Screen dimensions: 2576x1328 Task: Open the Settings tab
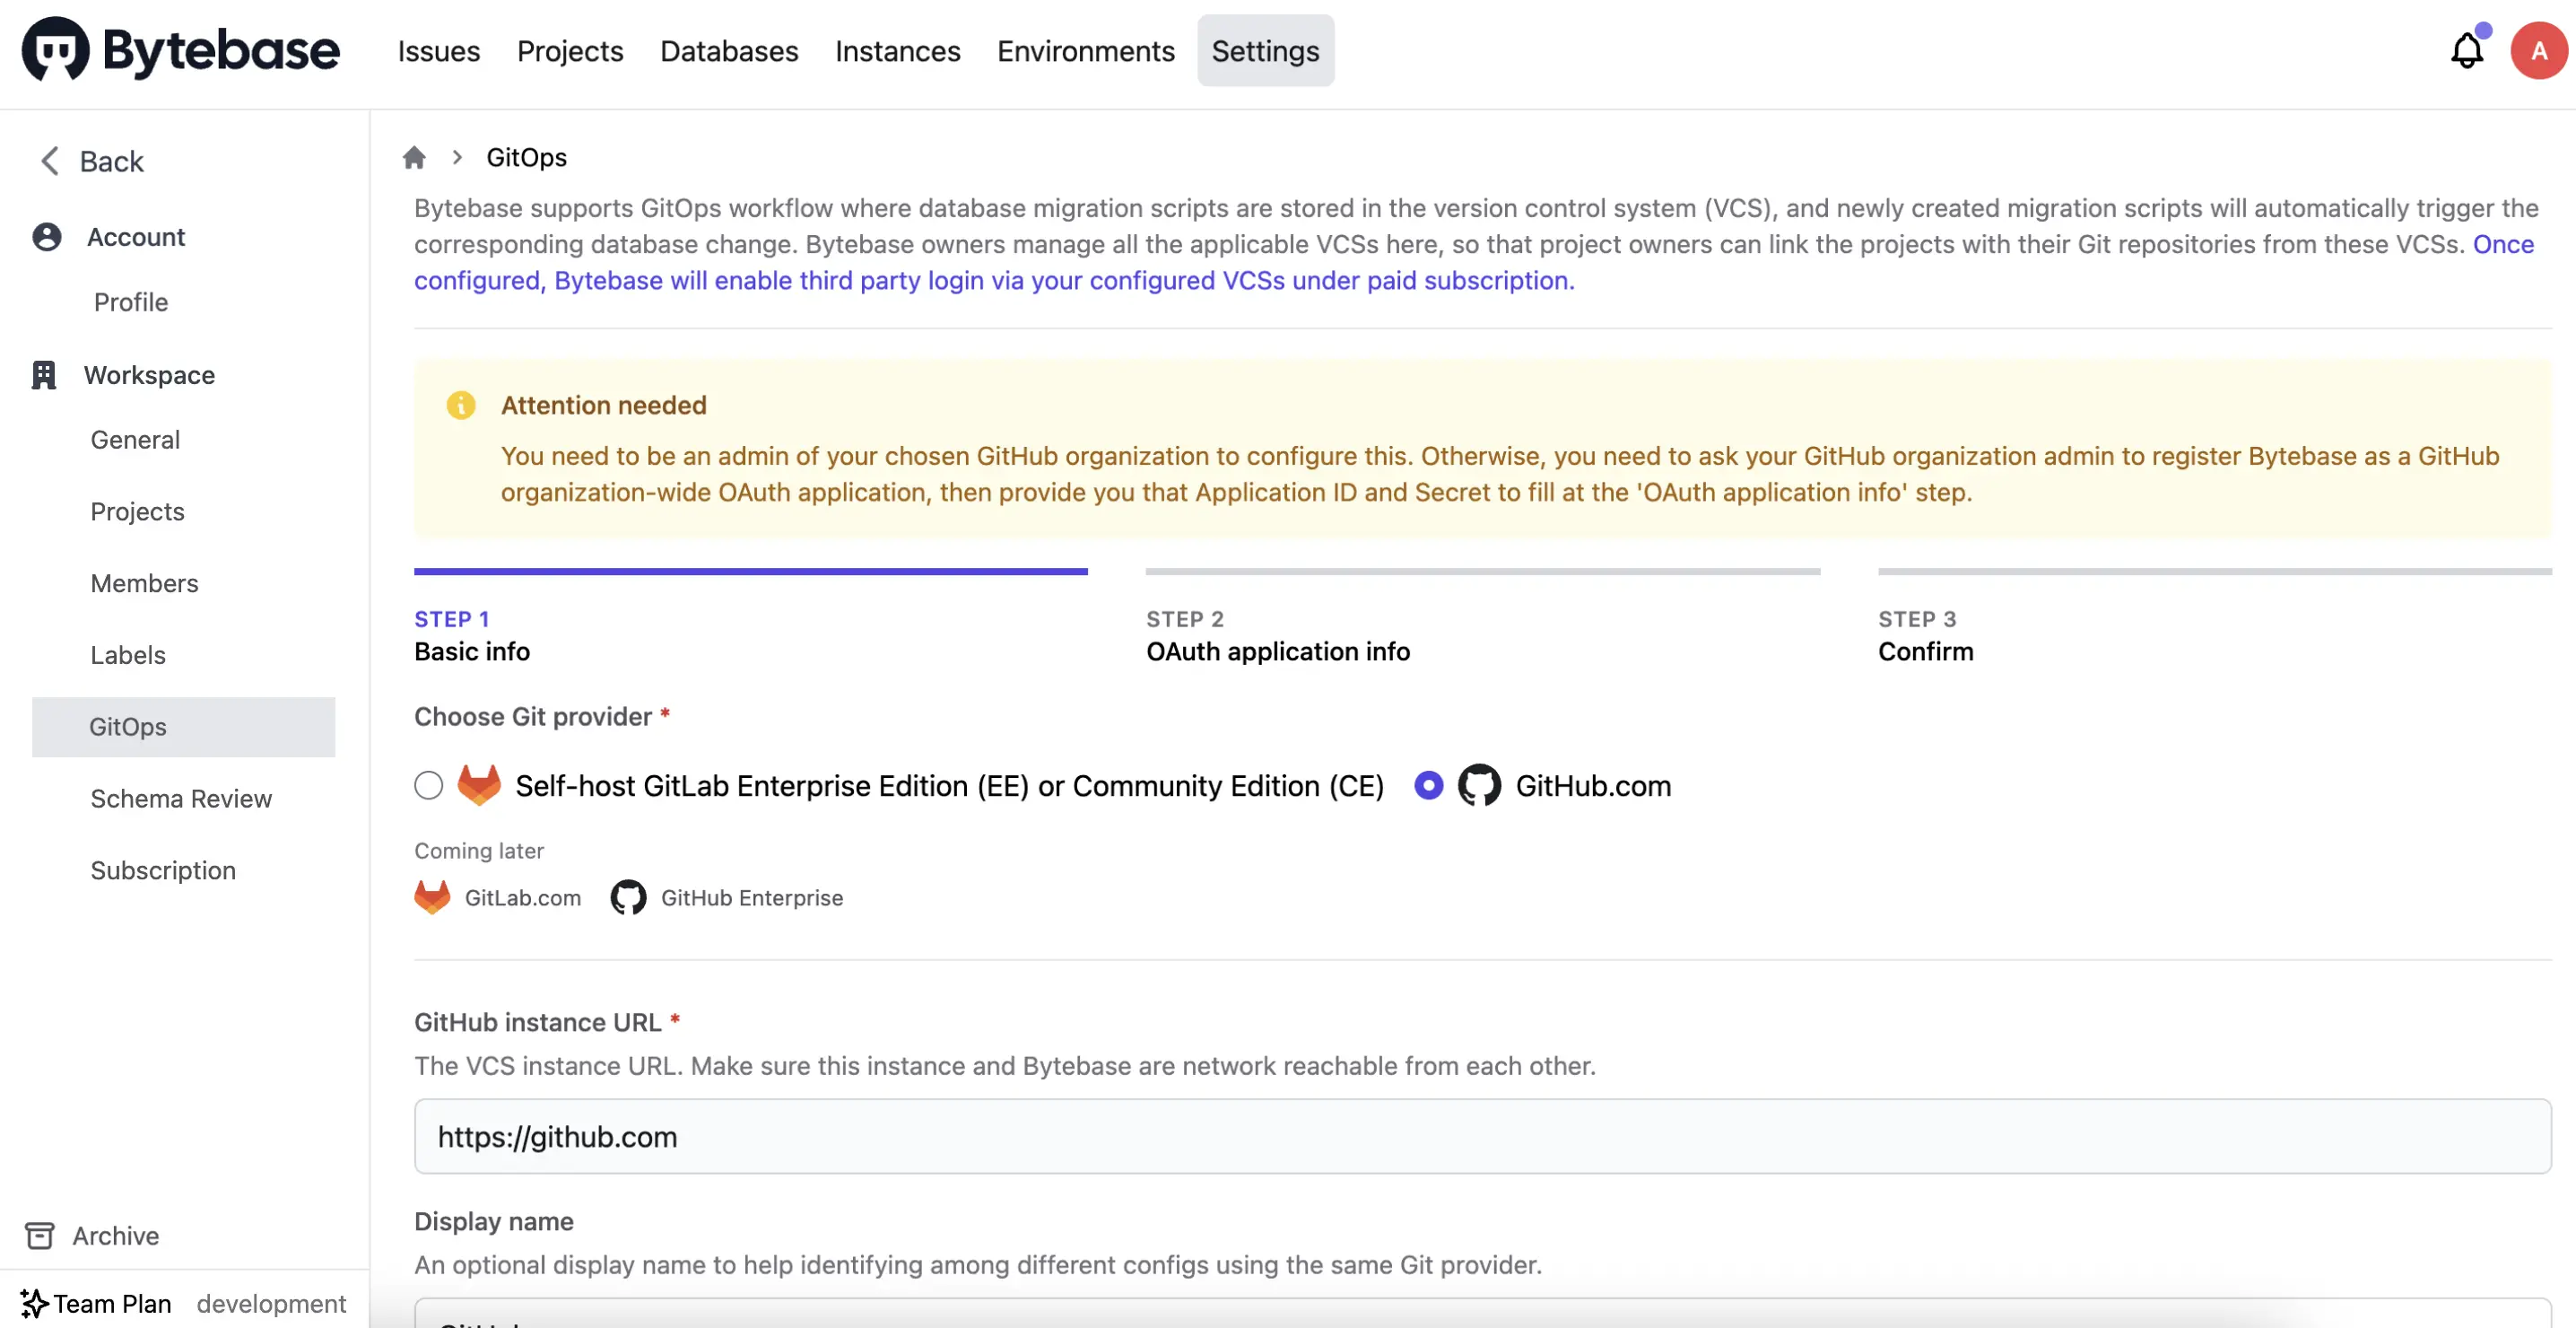(x=1265, y=50)
